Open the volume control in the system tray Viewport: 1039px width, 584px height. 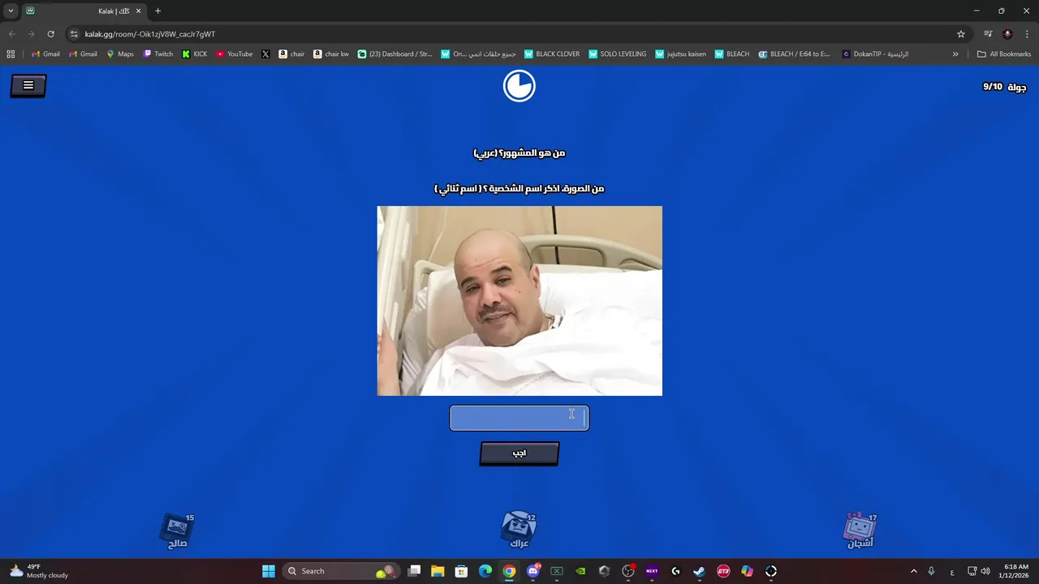[985, 571]
